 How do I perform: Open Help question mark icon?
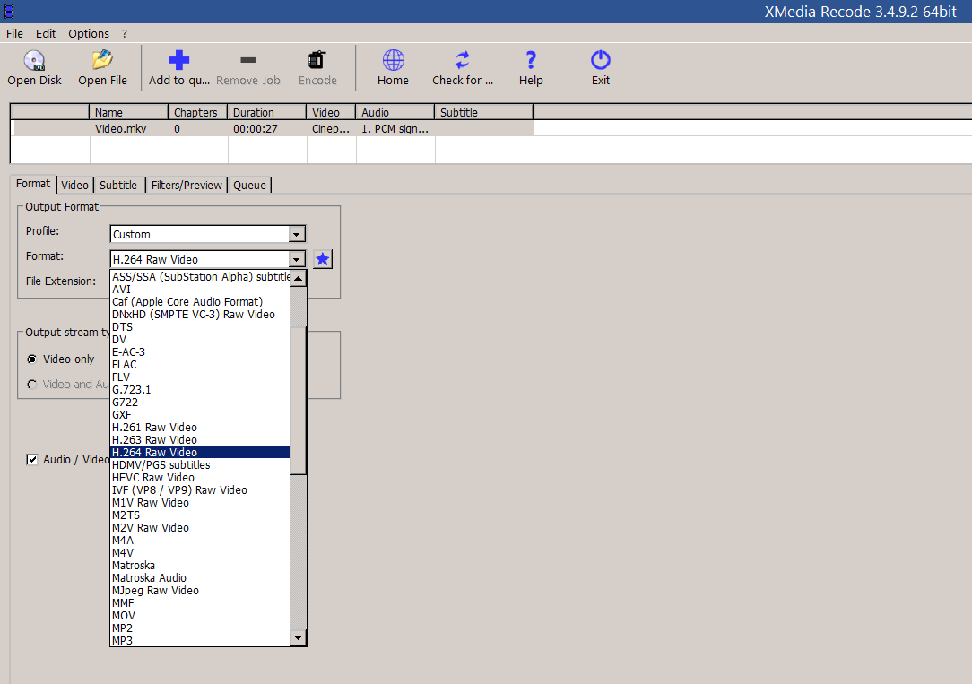coord(531,60)
